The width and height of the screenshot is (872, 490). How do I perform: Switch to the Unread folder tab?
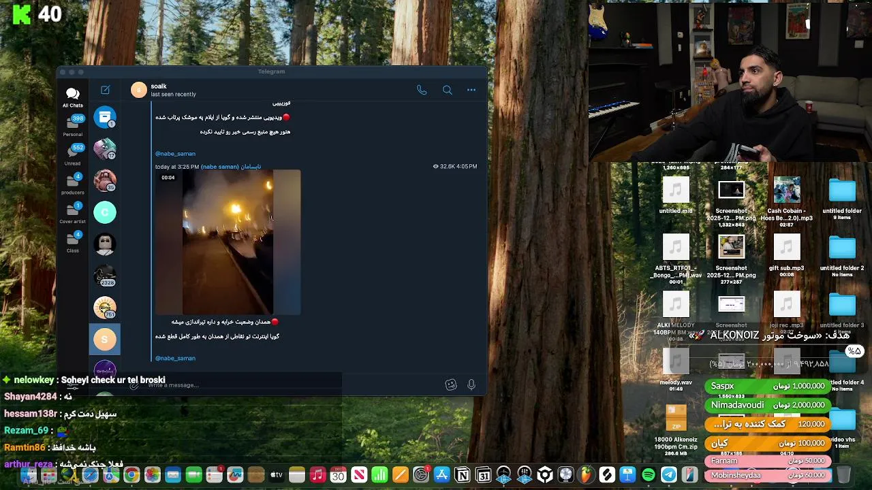(73, 155)
